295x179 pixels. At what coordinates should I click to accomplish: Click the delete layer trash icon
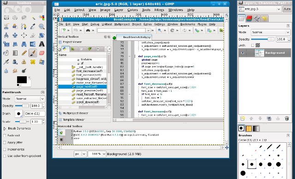click(x=287, y=118)
